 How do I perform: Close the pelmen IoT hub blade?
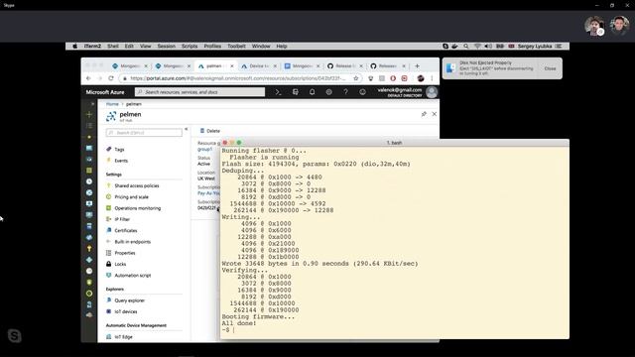[435, 114]
